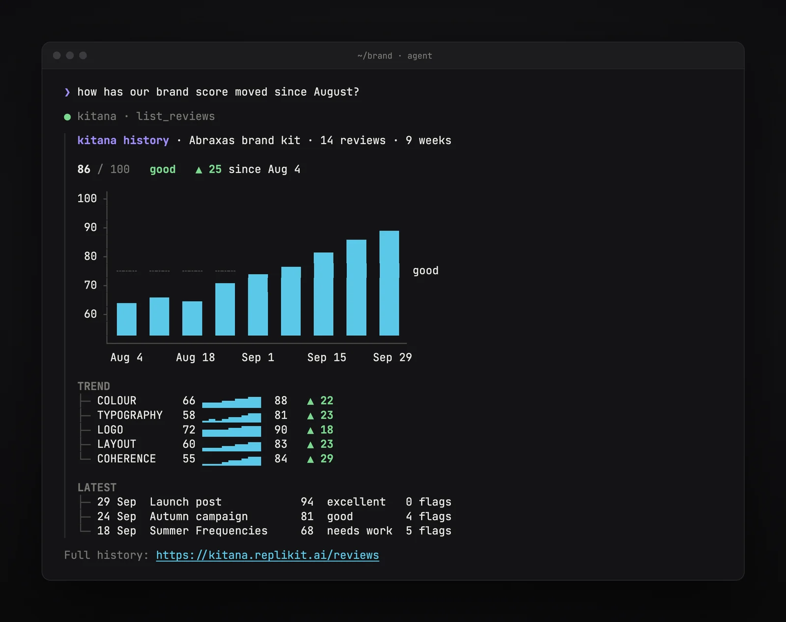The height and width of the screenshot is (622, 786).
Task: Click the 'good' threshold label right of the chart
Action: [x=425, y=271]
